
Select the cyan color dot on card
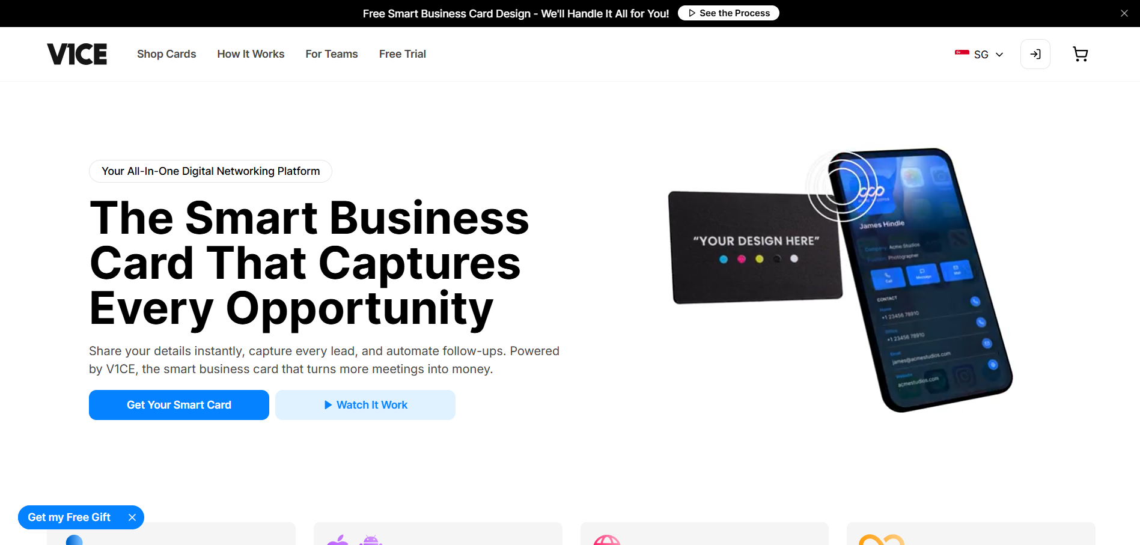[x=724, y=259]
